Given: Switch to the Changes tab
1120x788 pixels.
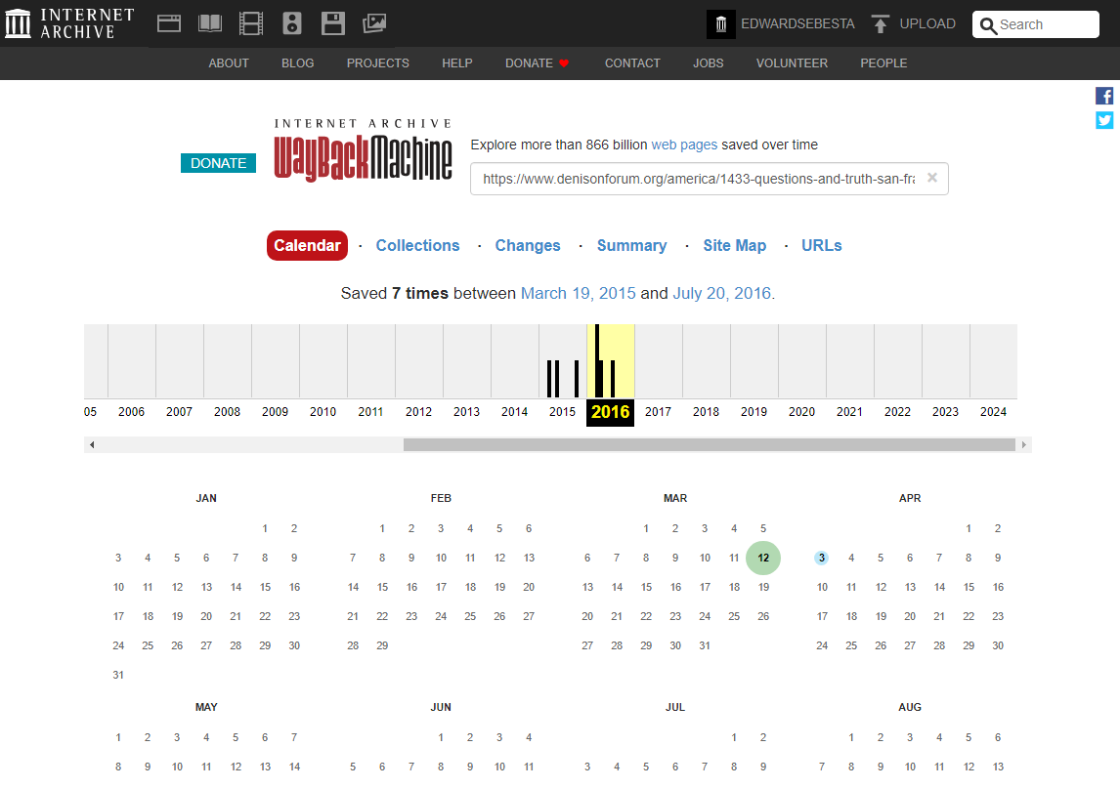Looking at the screenshot, I should point(528,245).
